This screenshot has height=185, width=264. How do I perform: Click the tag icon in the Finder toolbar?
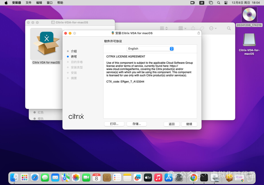202,28
